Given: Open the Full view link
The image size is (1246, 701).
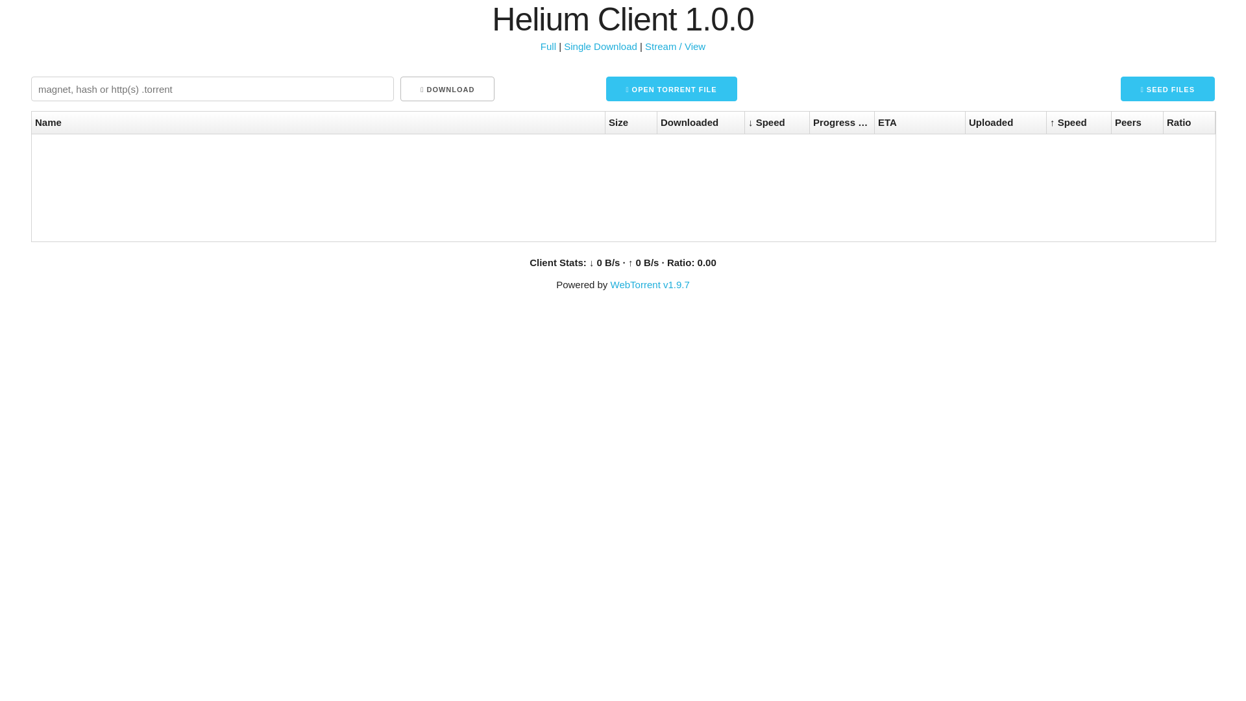Looking at the screenshot, I should point(548,47).
